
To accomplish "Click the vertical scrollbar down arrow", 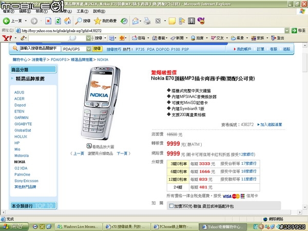I will (304, 207).
